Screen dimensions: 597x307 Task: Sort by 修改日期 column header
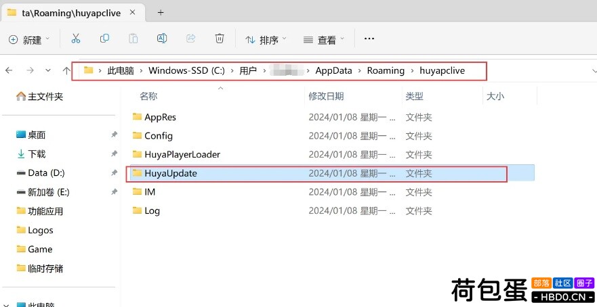(x=327, y=96)
